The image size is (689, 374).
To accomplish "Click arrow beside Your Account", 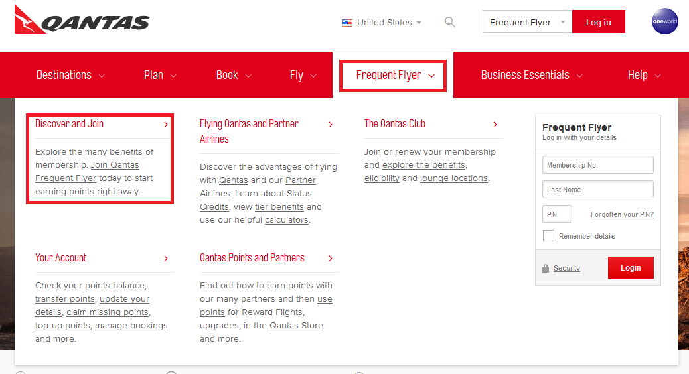I will (x=166, y=259).
